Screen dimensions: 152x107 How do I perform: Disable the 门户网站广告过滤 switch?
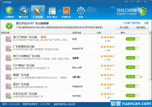click(x=132, y=67)
